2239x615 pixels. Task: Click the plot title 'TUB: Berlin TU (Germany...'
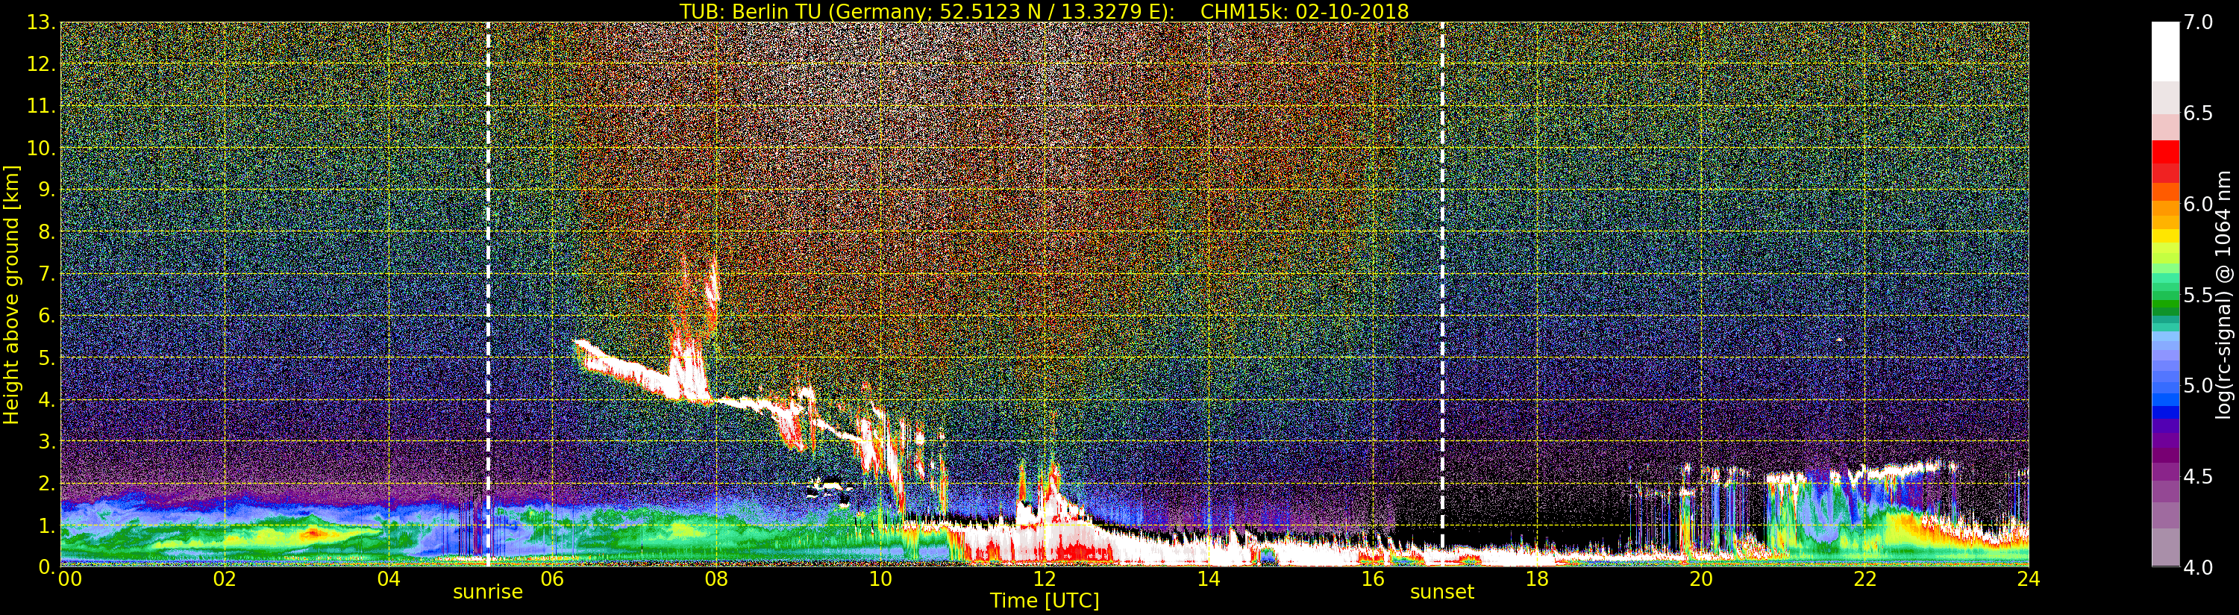pyautogui.click(x=1044, y=11)
